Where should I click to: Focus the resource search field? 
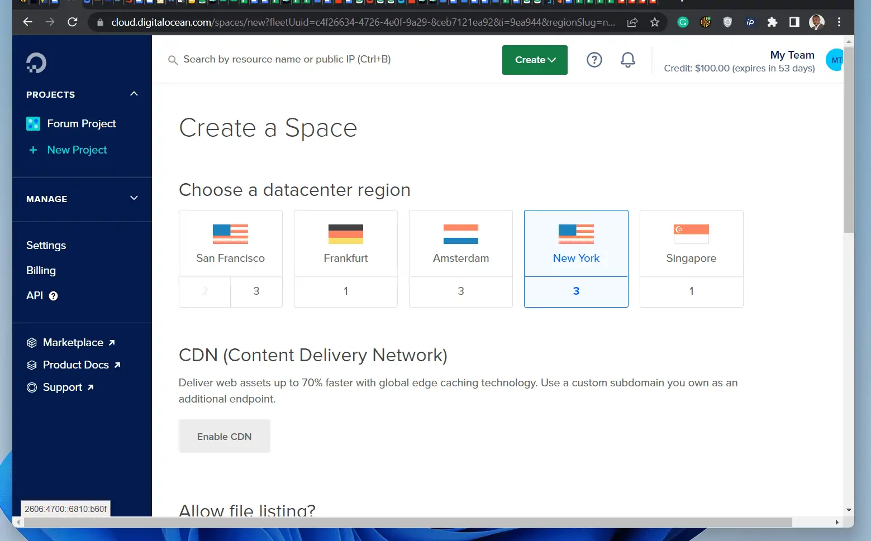click(x=287, y=60)
